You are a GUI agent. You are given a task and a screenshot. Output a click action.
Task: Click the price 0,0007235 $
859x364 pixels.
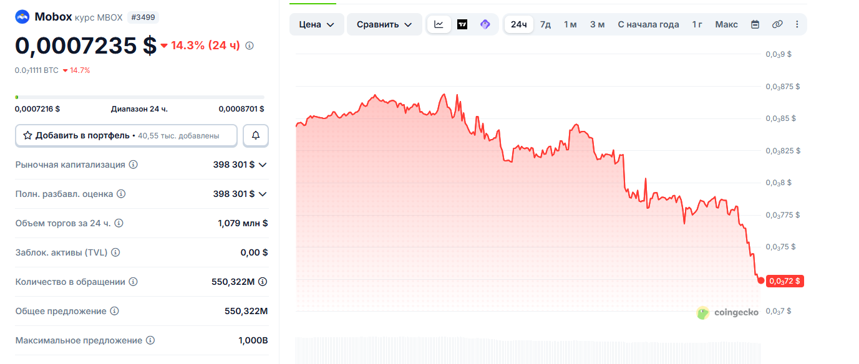(86, 45)
